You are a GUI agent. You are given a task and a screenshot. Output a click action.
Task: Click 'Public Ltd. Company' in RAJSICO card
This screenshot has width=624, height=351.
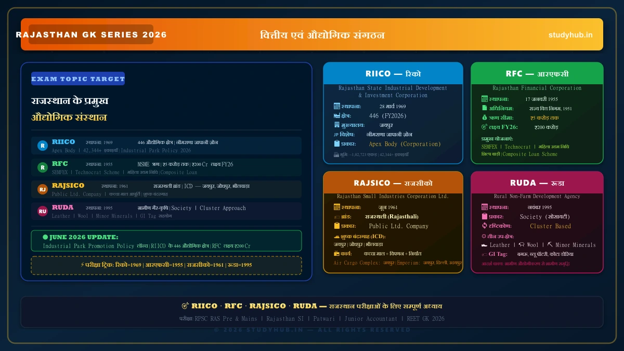[399, 226]
